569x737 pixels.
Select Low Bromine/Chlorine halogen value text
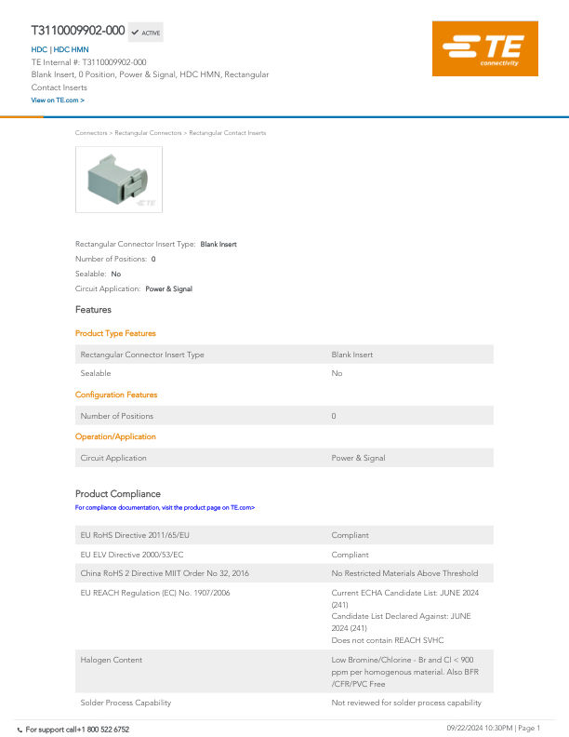coord(405,672)
